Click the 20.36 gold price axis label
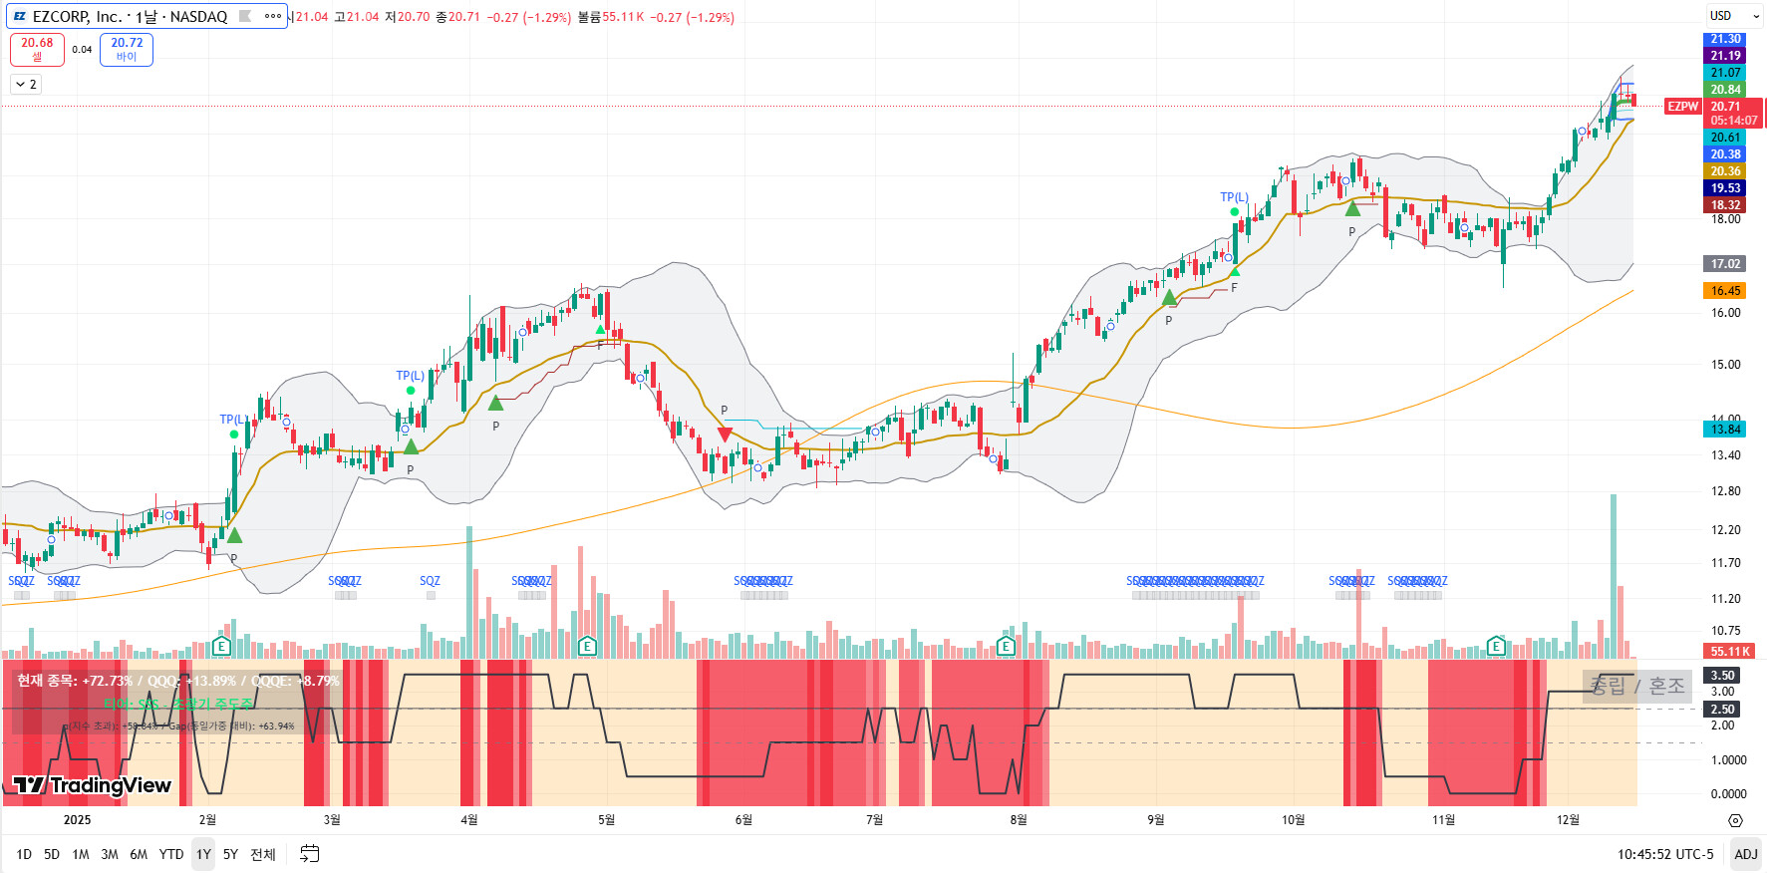Screen dimensions: 1767x873 (x=1725, y=171)
